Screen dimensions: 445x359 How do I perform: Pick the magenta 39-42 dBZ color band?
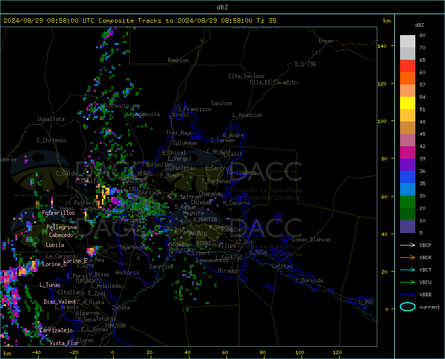point(407,153)
